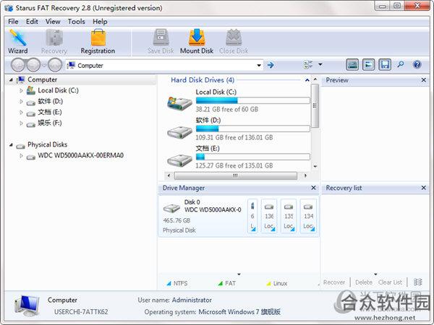Select the 134 partition in Drive Manager
The image size is (434, 325).
(308, 216)
